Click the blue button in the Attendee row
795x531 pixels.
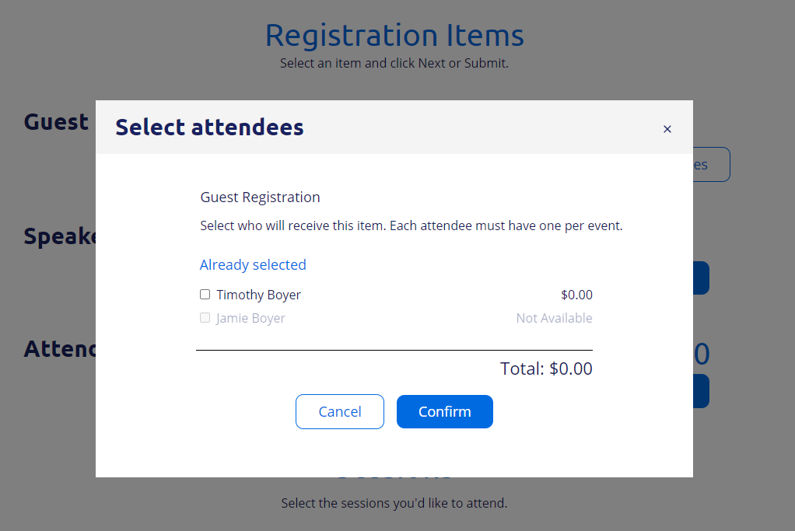click(701, 391)
